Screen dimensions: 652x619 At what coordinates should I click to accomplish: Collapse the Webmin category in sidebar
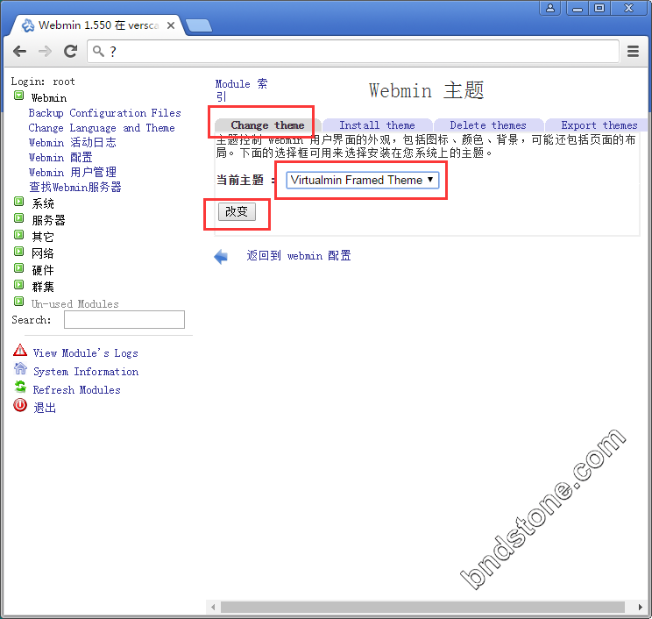pyautogui.click(x=18, y=96)
